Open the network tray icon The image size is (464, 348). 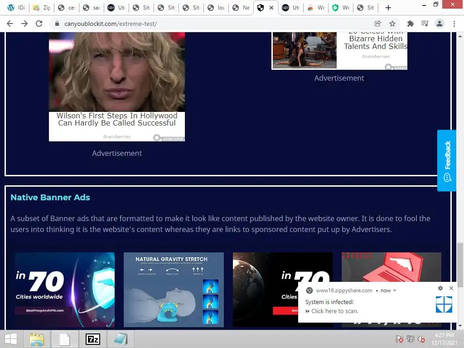pos(411,339)
